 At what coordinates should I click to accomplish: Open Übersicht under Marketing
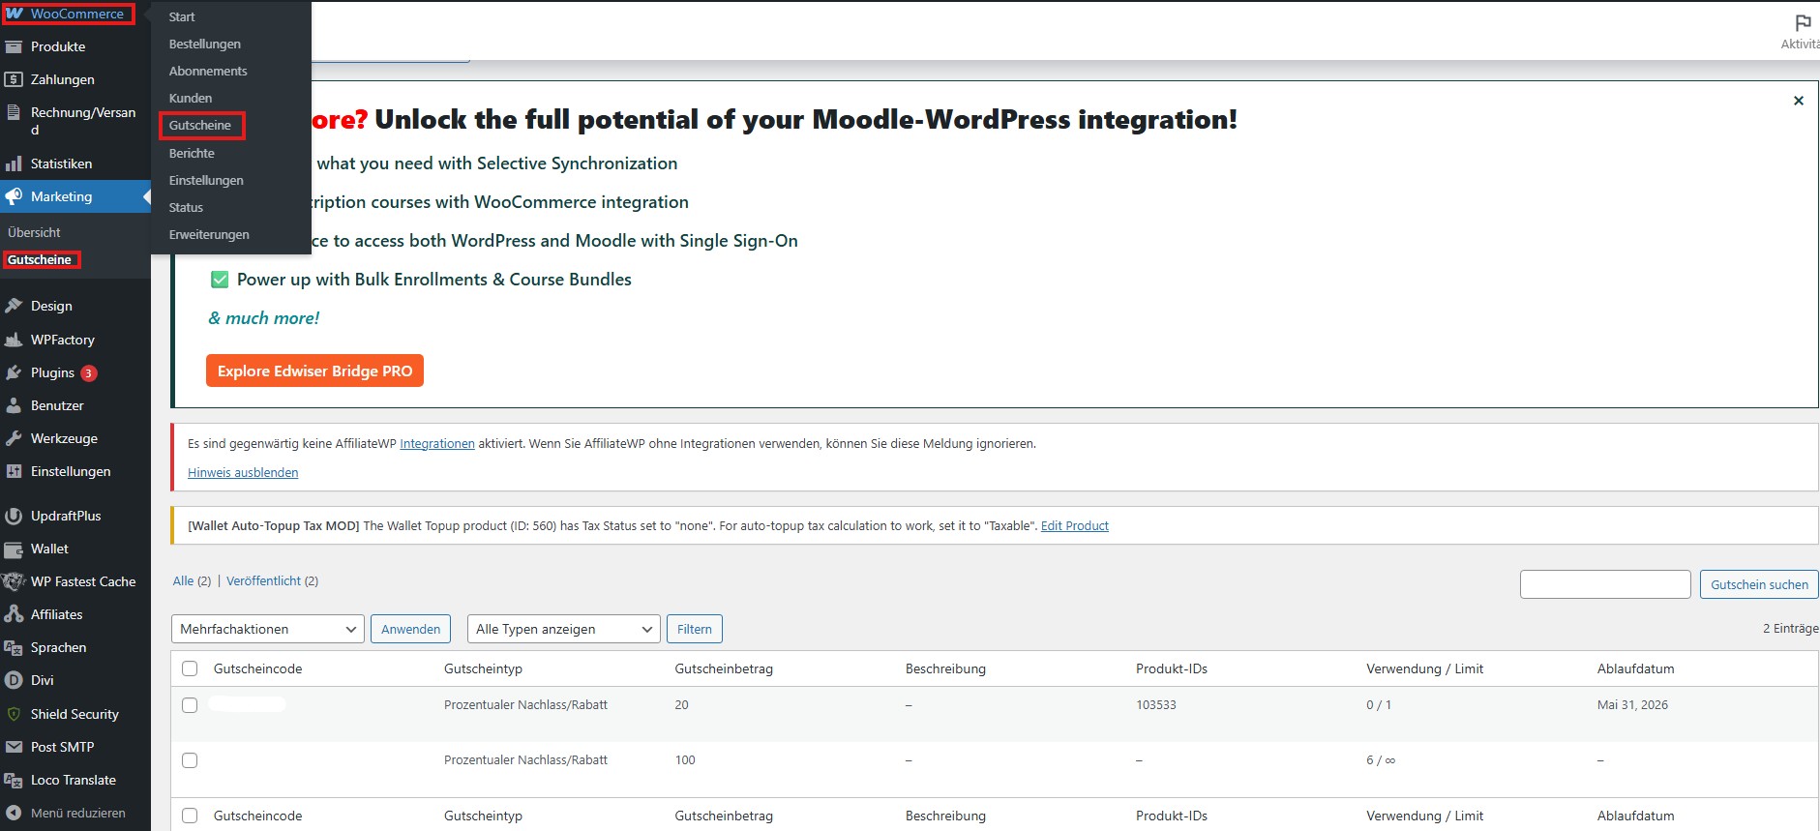34,232
